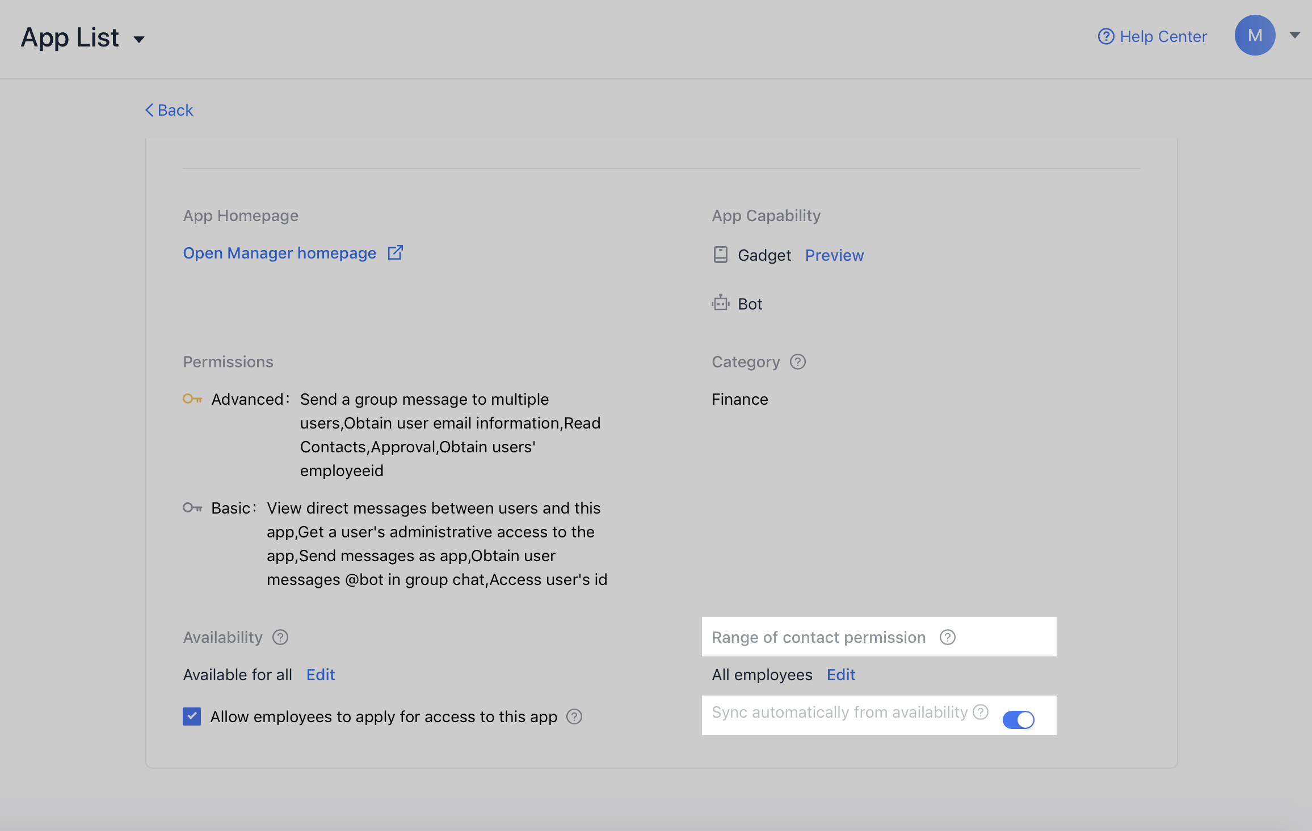1312x831 pixels.
Task: Click the Basic permissions key icon
Action: coord(192,508)
